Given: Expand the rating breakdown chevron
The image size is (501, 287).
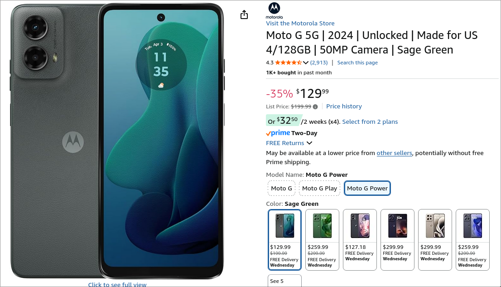Looking at the screenshot, I should 306,63.
